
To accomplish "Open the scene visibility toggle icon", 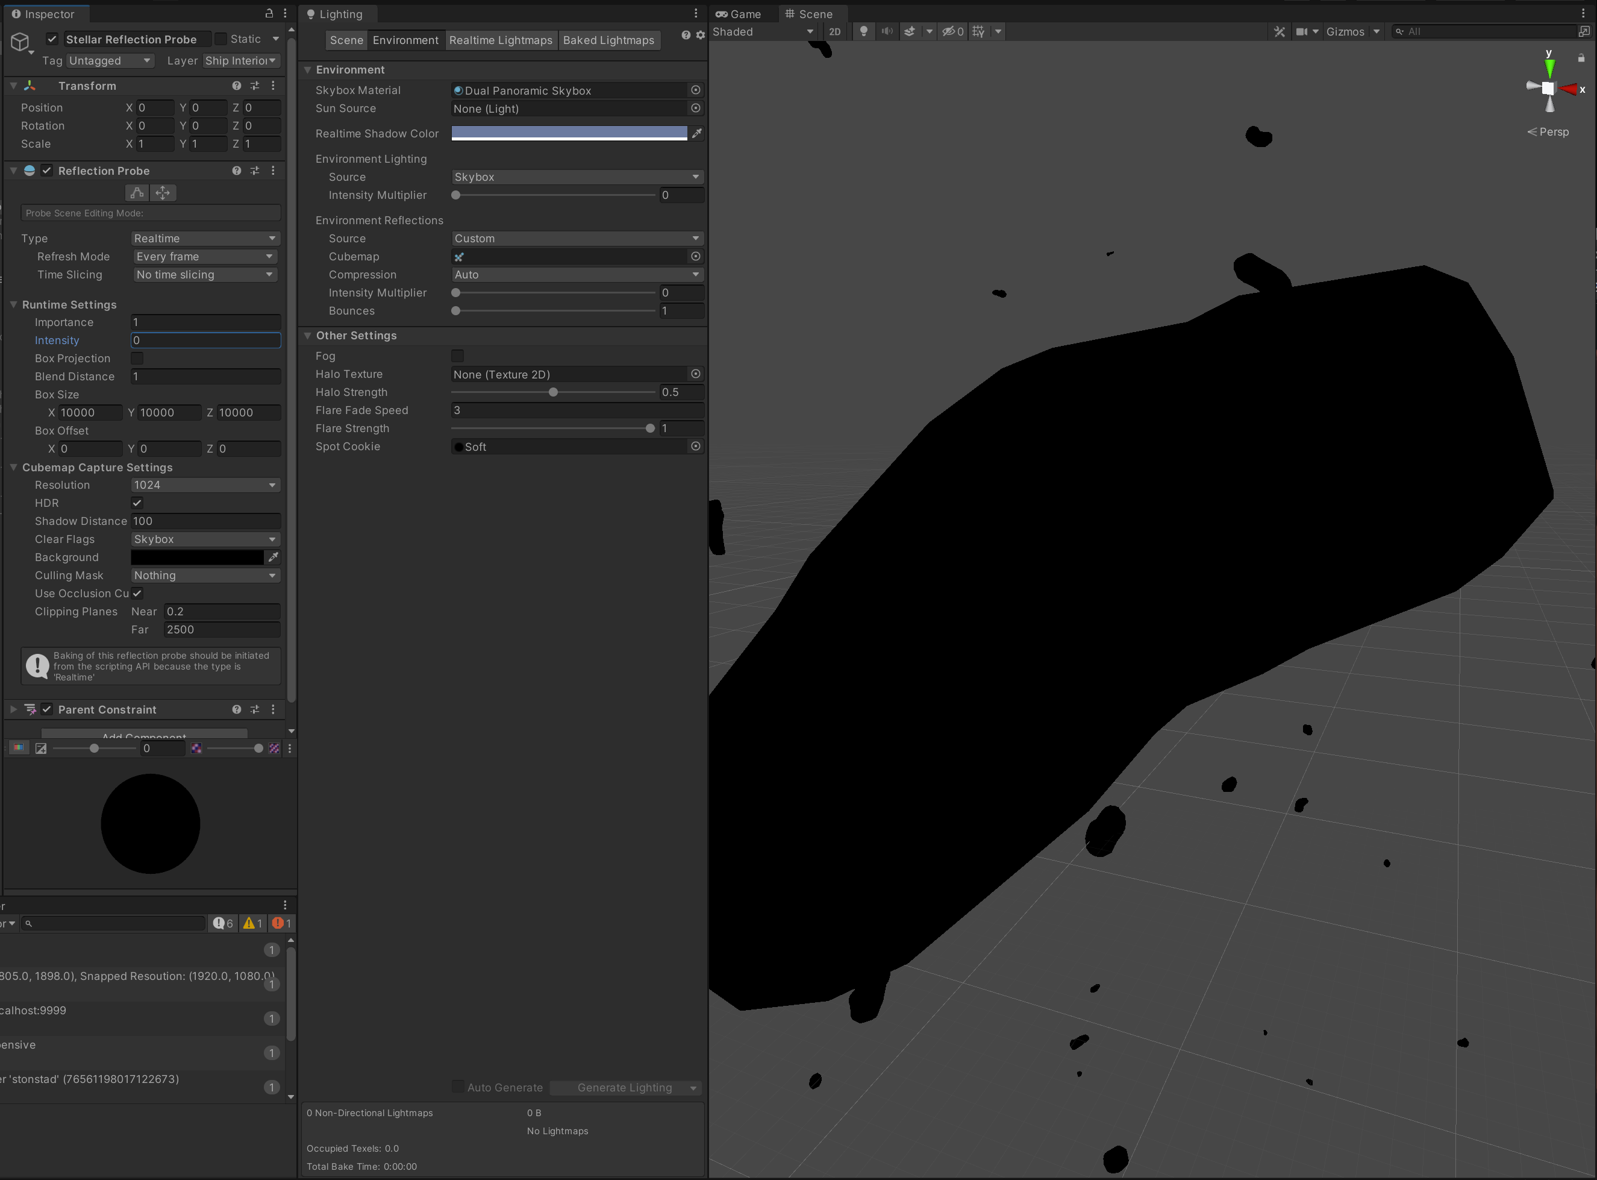I will [x=949, y=31].
